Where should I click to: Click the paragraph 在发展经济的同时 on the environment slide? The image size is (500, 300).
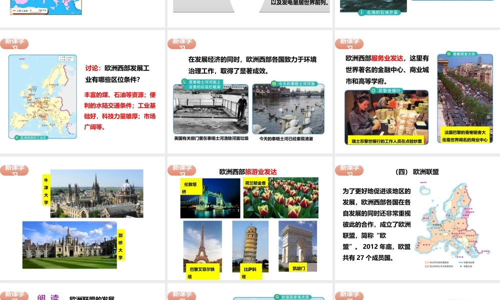pyautogui.click(x=252, y=65)
